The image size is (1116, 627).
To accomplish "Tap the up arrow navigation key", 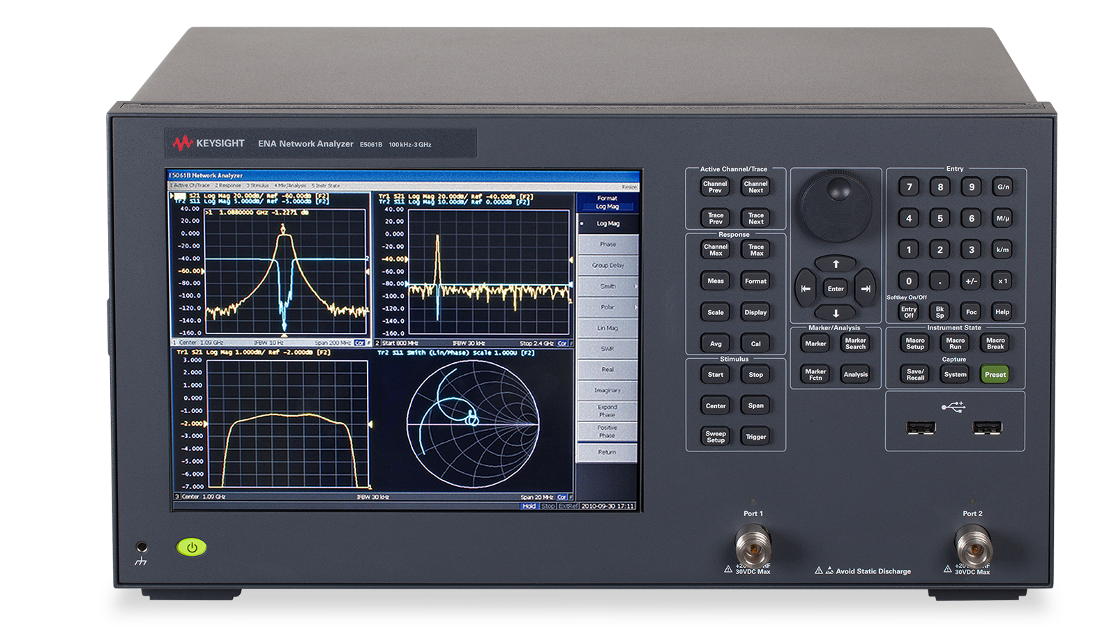I will tap(836, 264).
